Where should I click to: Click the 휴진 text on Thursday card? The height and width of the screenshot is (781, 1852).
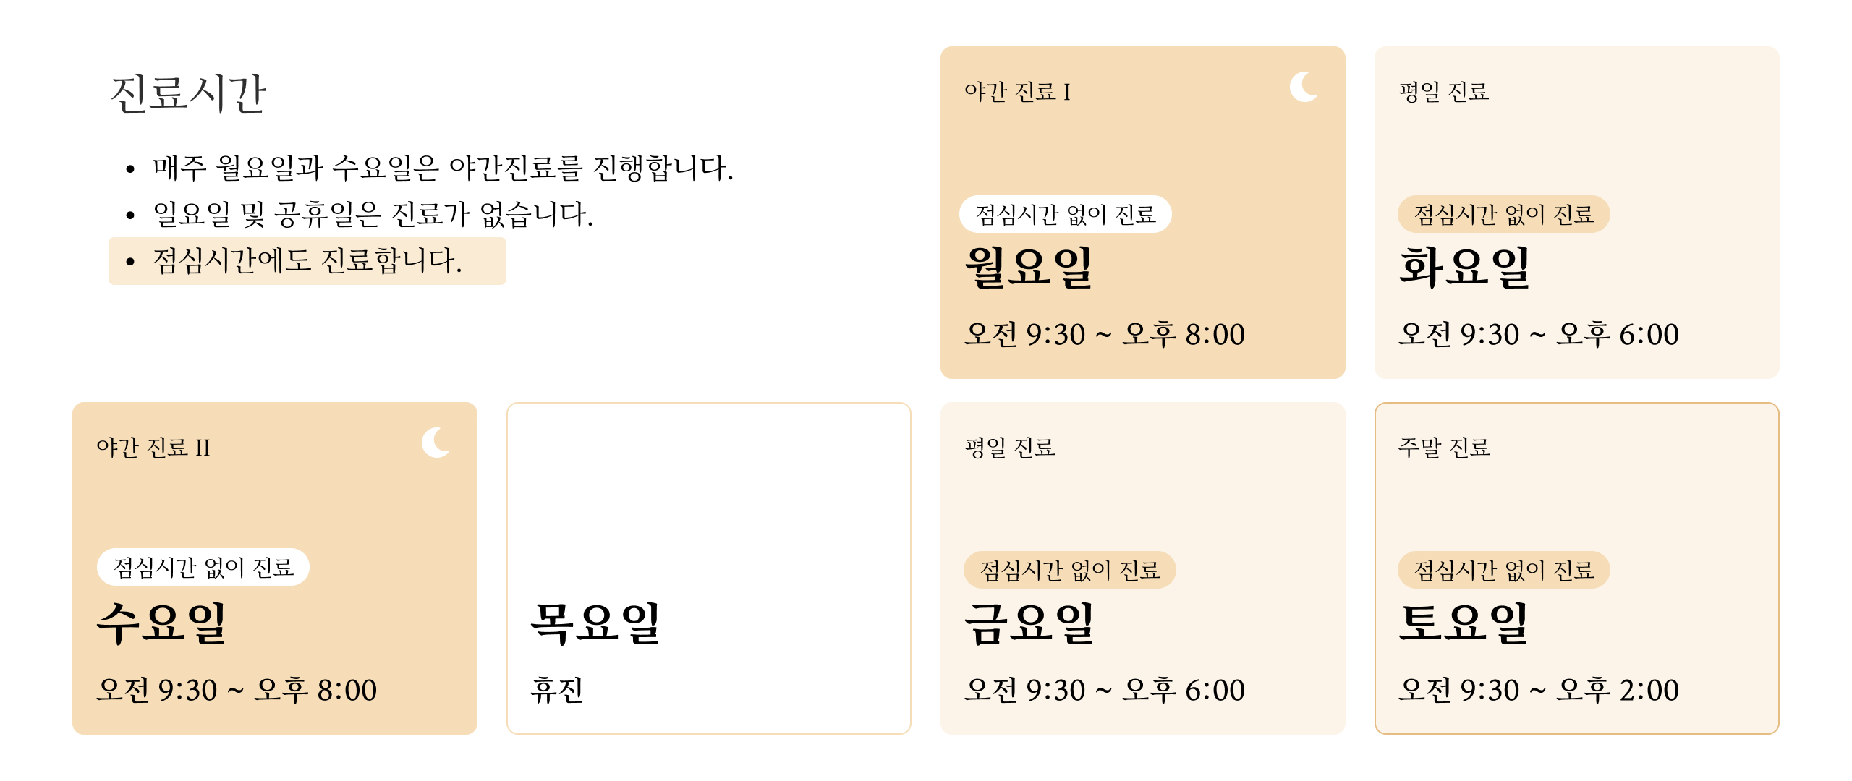pyautogui.click(x=557, y=690)
